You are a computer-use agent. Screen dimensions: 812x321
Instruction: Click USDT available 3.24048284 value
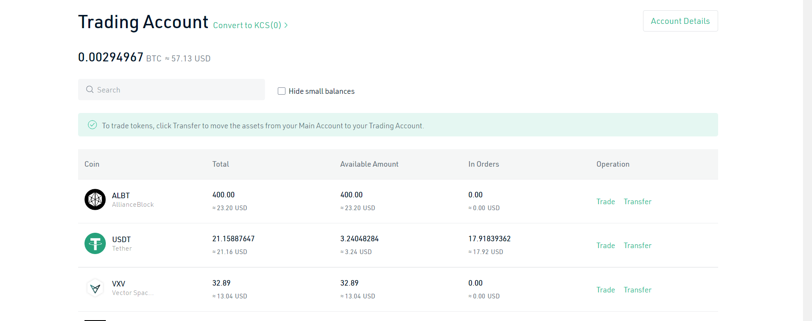359,239
